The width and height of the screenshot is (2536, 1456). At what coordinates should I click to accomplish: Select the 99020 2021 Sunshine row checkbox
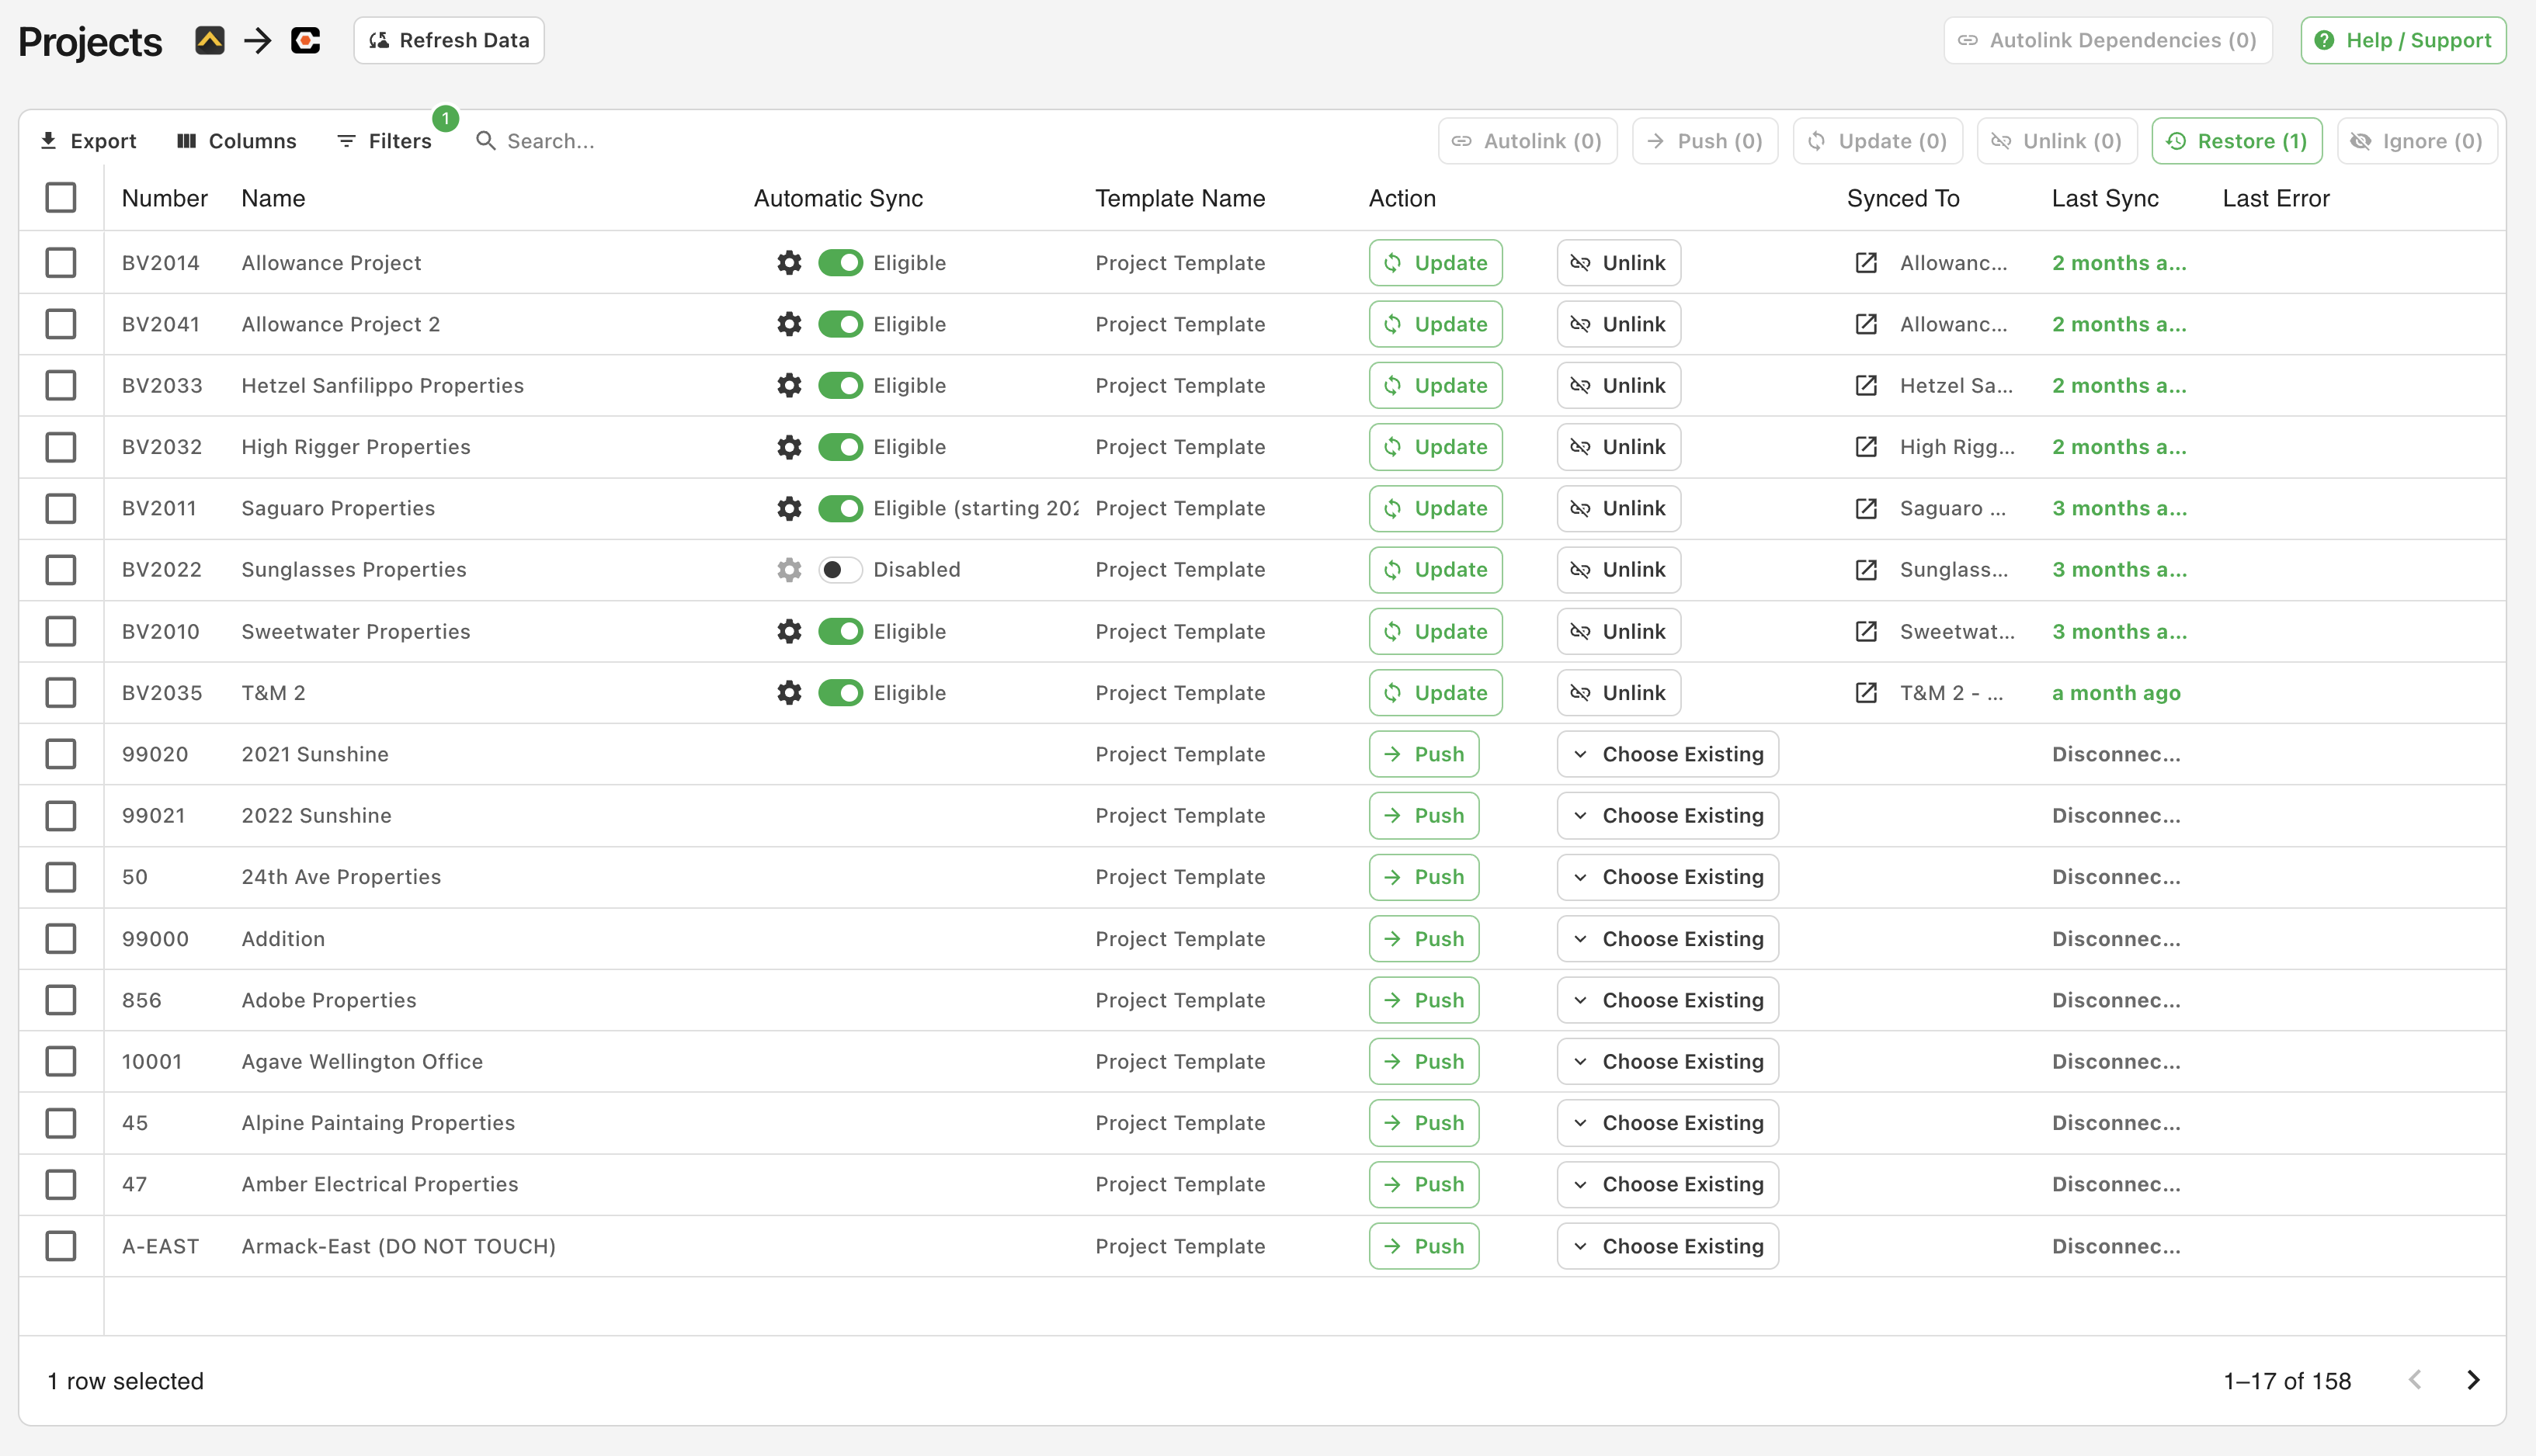(x=61, y=754)
